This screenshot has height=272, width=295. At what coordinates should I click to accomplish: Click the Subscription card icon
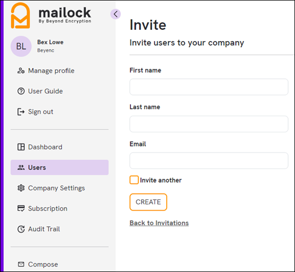pyautogui.click(x=21, y=209)
